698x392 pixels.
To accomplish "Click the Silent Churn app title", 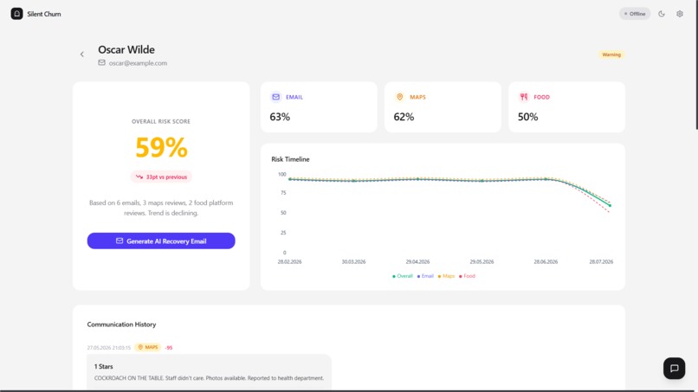I will [x=44, y=14].
